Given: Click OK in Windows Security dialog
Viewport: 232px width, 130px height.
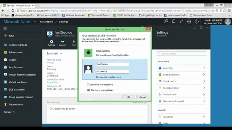Looking at the screenshot, I should coord(129,97).
